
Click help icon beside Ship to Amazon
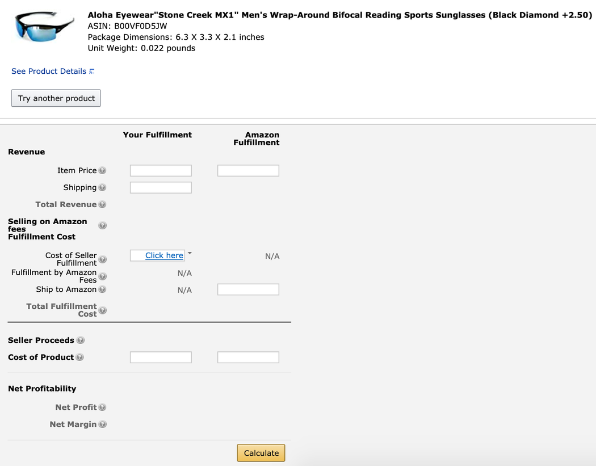tap(102, 289)
